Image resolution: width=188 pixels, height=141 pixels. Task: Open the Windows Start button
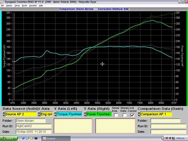click(x=8, y=138)
